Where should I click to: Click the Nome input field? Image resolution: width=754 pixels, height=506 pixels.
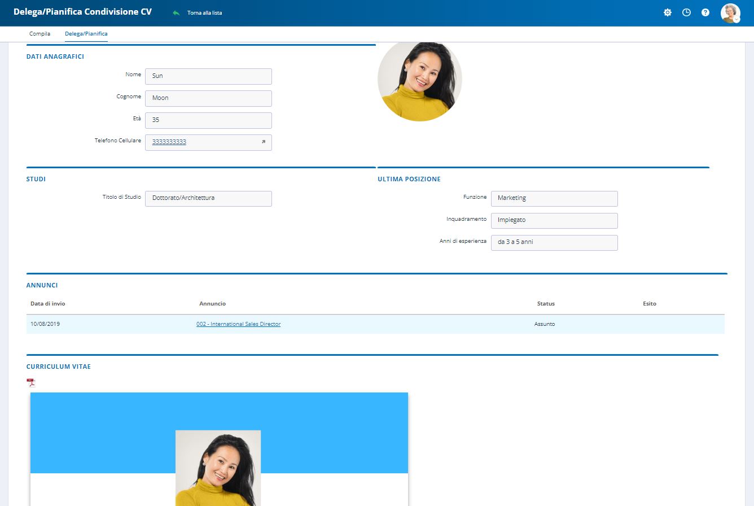(x=208, y=76)
